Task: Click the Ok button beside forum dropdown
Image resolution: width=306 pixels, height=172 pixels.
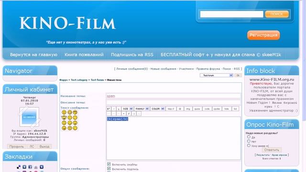Action: pyautogui.click(x=238, y=75)
